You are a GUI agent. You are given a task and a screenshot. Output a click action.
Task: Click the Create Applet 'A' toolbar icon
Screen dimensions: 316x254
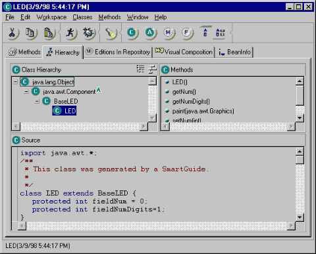click(150, 33)
